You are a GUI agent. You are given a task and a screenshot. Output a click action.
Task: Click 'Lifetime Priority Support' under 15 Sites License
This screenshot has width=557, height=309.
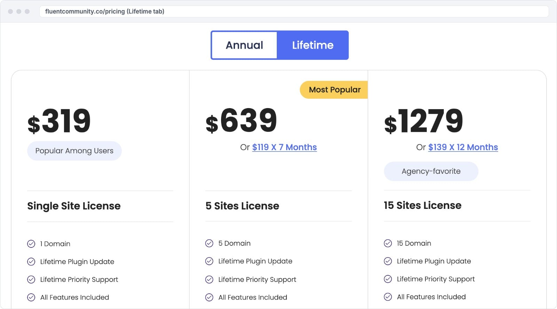[x=436, y=279]
